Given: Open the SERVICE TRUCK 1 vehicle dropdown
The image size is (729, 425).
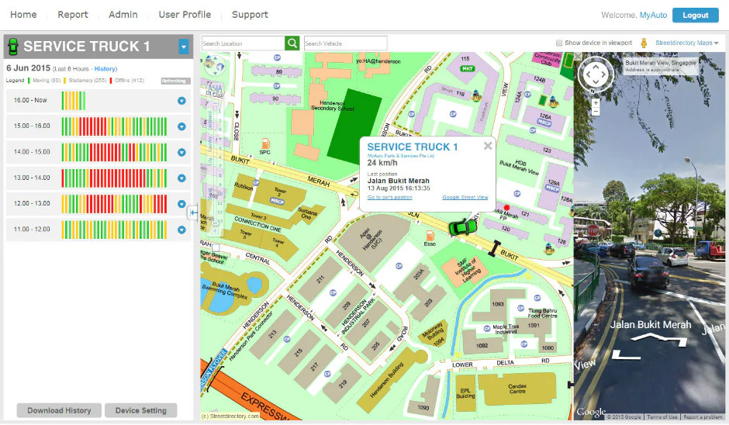Looking at the screenshot, I should coord(184,47).
